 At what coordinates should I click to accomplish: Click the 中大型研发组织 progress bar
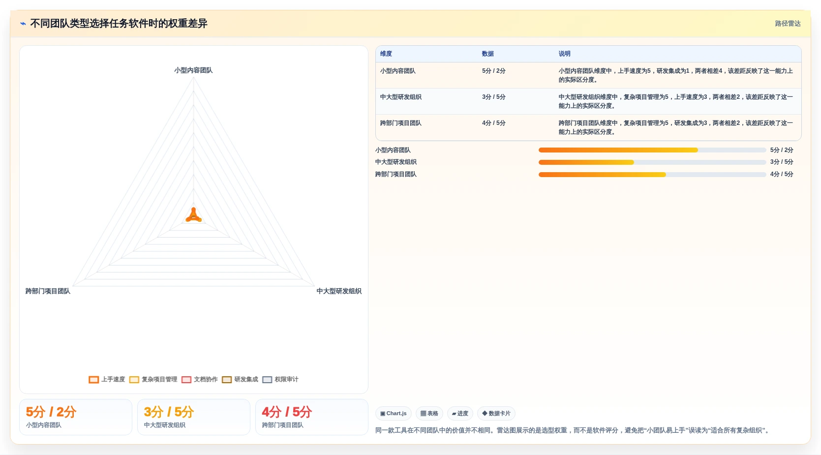652,162
